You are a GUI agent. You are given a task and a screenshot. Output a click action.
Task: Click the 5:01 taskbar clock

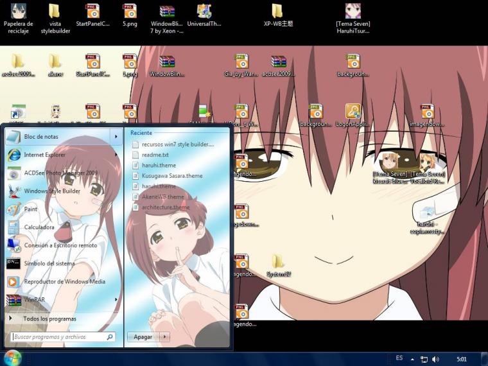tap(462, 359)
